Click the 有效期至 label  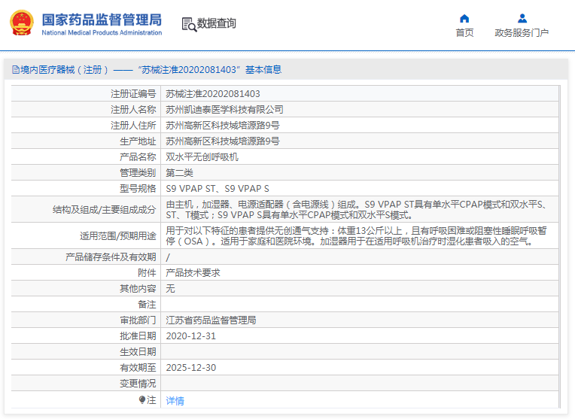click(x=138, y=367)
